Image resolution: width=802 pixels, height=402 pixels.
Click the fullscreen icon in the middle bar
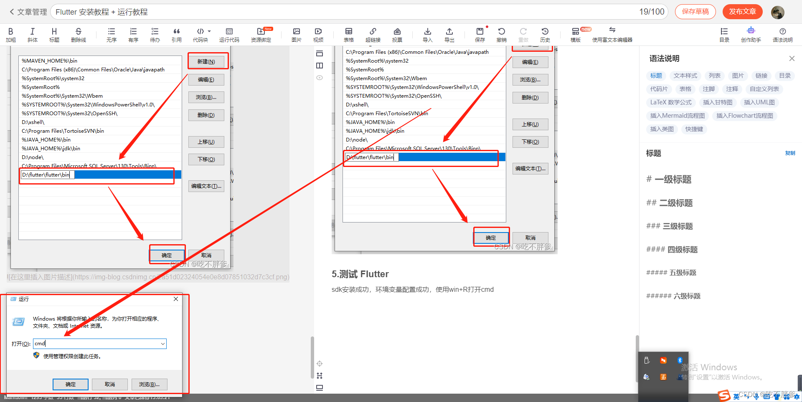point(320,376)
